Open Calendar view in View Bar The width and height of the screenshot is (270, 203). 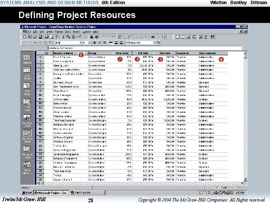click(27, 59)
